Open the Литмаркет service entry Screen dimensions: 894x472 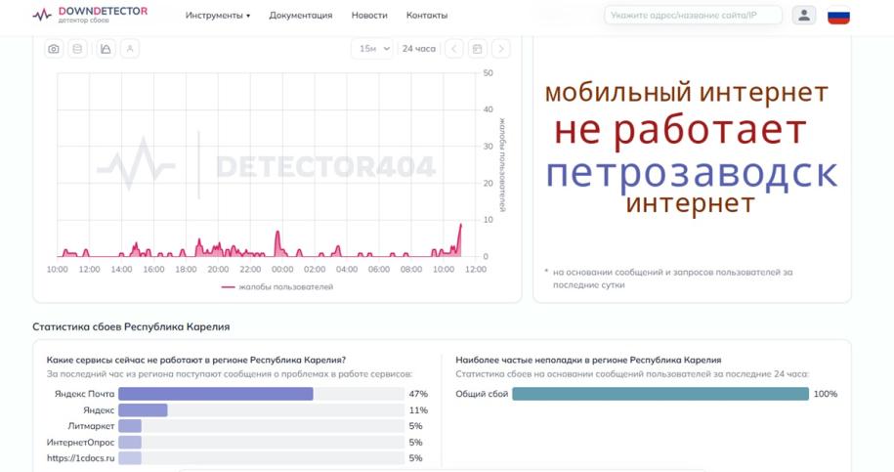[x=91, y=426]
